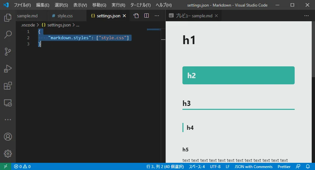Viewport: 315px width, 170px height.
Task: Click the "markdown.styles" key in the editor
Action: click(x=70, y=38)
